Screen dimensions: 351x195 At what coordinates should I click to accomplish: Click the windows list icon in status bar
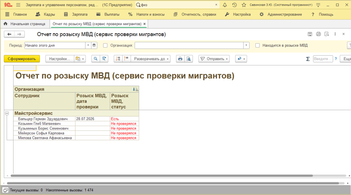(5, 190)
